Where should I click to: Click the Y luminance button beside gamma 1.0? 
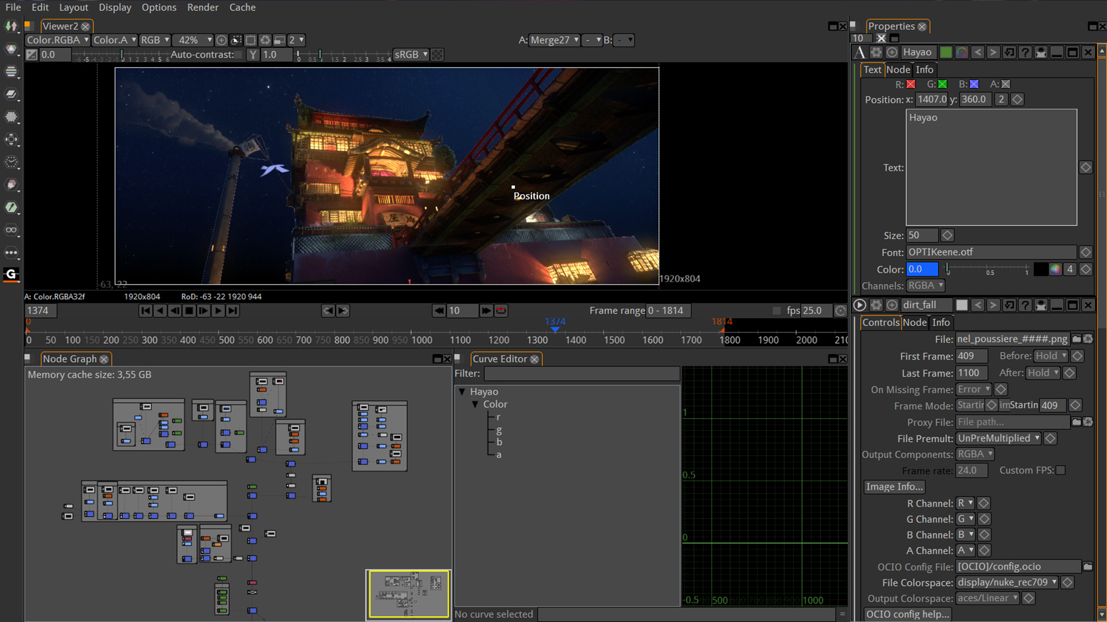253,55
